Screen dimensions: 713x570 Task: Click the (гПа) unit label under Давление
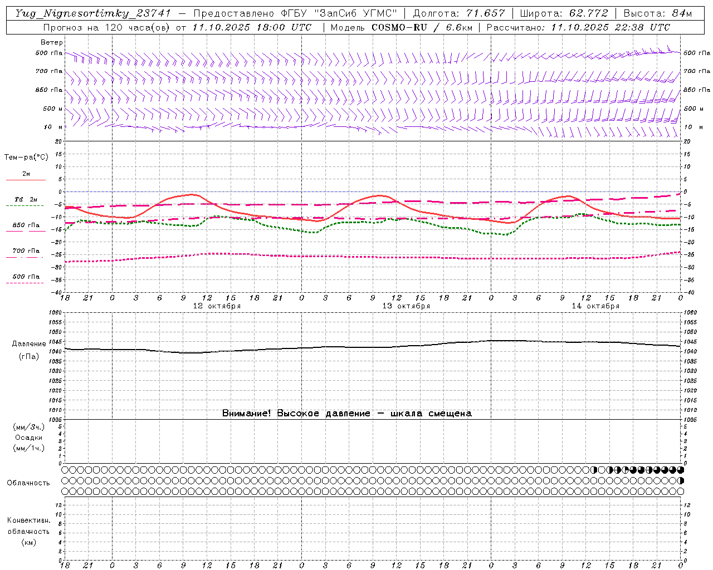click(29, 356)
